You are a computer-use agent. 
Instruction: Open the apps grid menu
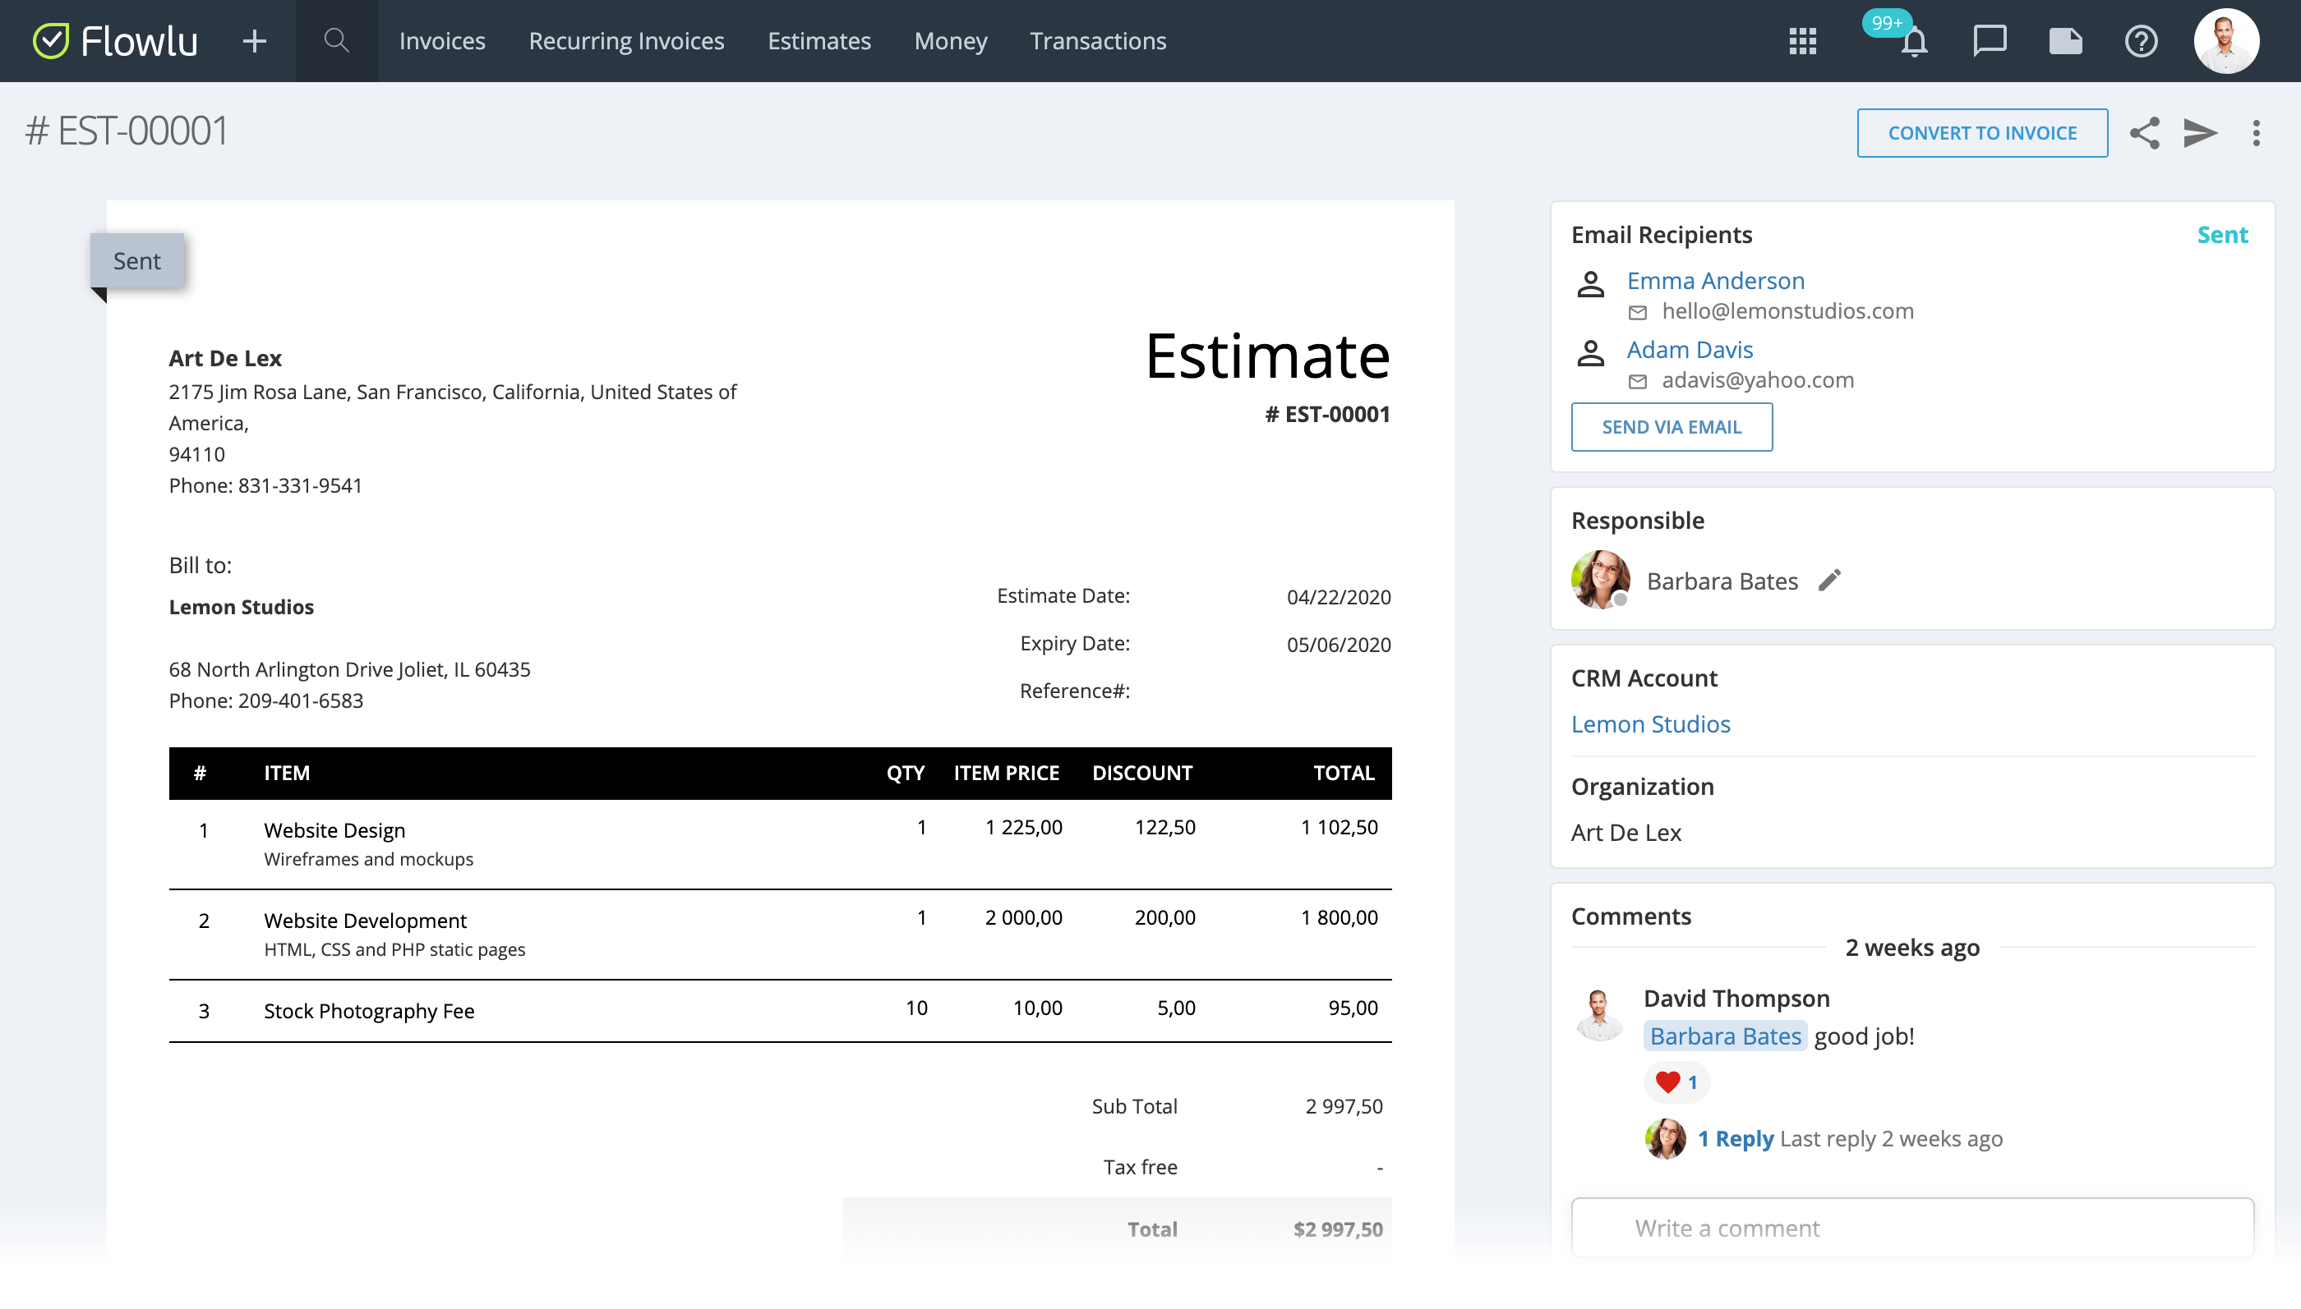click(1803, 40)
